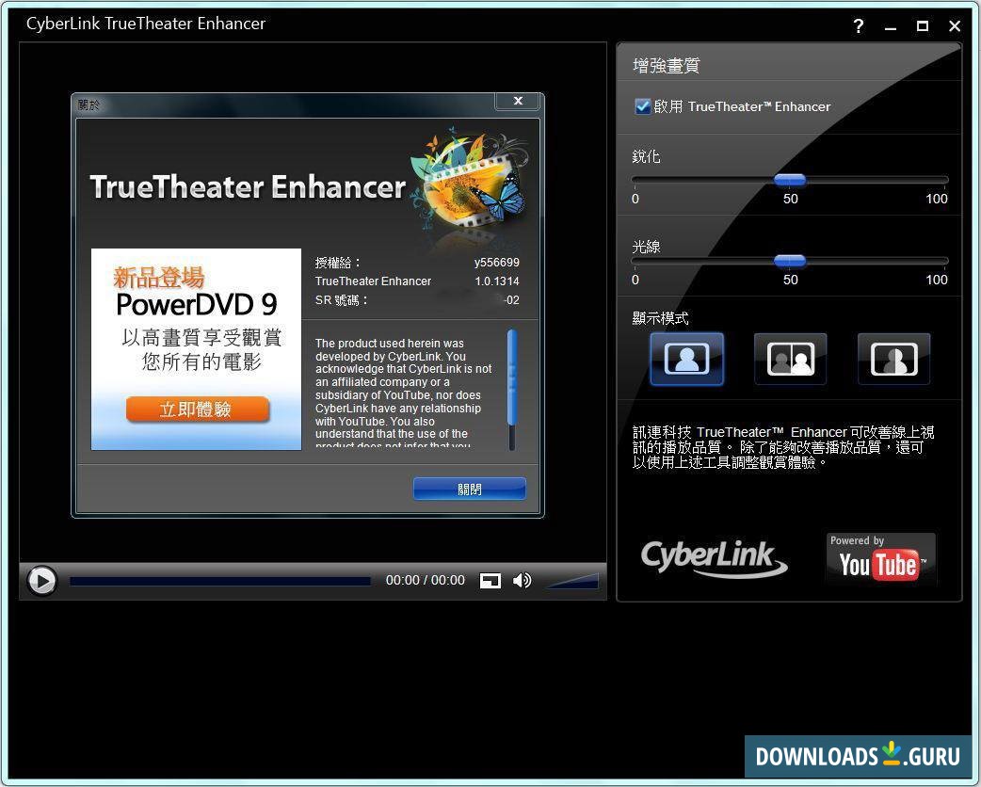Select the play button to start playback
This screenshot has width=981, height=787.
pos(41,581)
